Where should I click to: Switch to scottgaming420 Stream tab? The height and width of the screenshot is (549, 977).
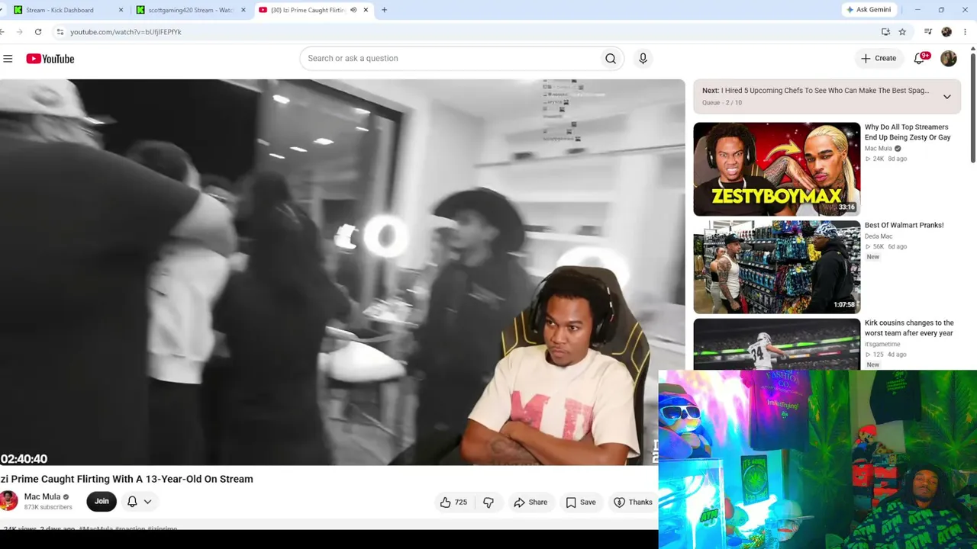click(x=191, y=10)
